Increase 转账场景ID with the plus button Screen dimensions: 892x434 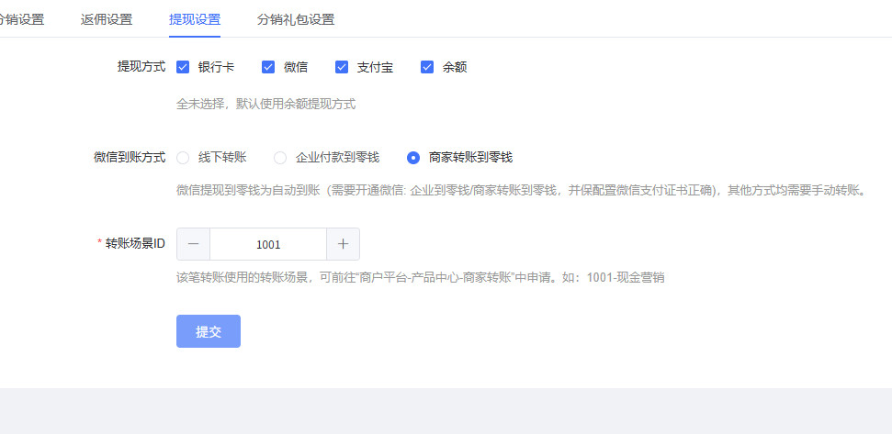pyautogui.click(x=343, y=244)
